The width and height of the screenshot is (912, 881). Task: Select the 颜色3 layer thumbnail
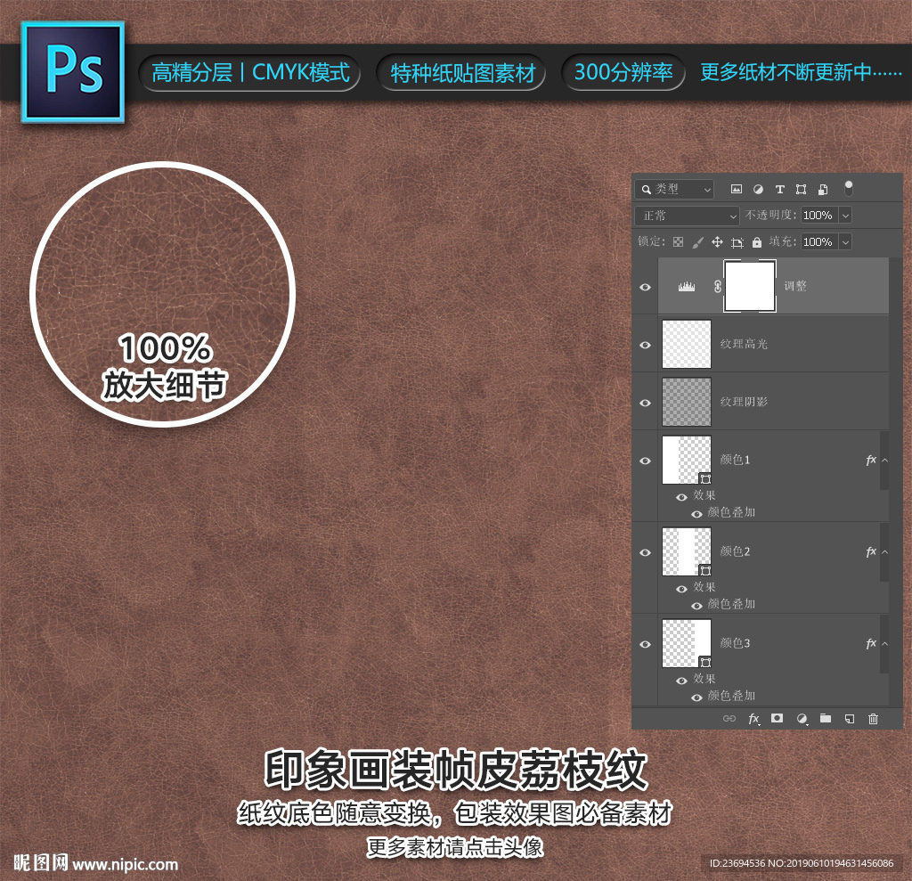[x=687, y=643]
